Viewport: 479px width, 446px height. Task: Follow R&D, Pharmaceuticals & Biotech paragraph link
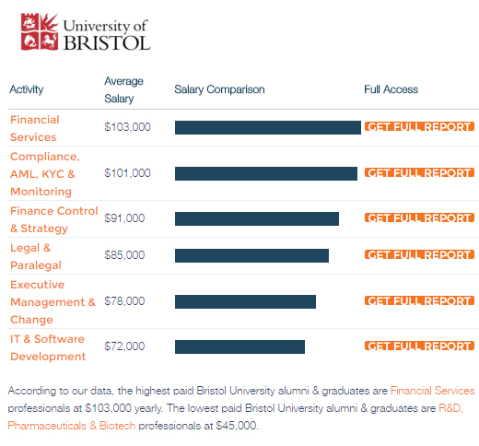(x=235, y=417)
